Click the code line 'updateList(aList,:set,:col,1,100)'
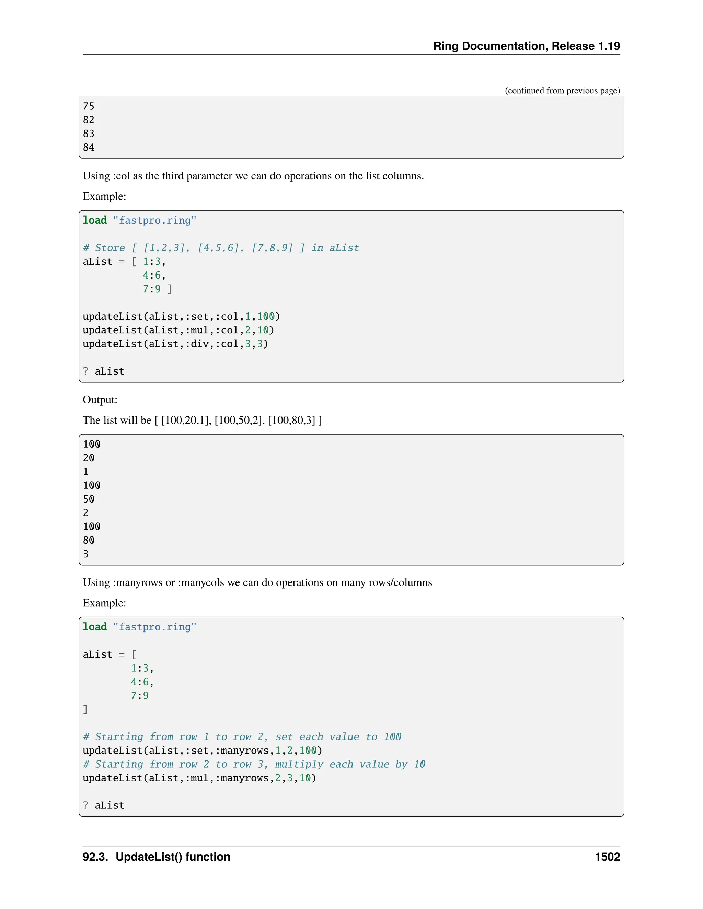The image size is (703, 909). click(x=181, y=316)
